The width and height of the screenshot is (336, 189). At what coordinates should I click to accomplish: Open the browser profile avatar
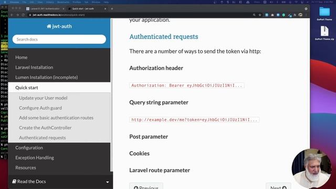tap(300, 15)
